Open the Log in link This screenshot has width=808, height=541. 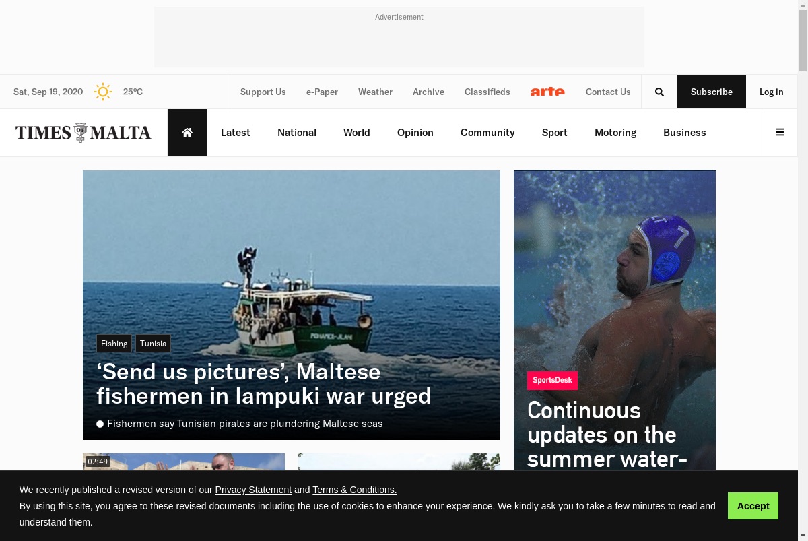point(772,92)
